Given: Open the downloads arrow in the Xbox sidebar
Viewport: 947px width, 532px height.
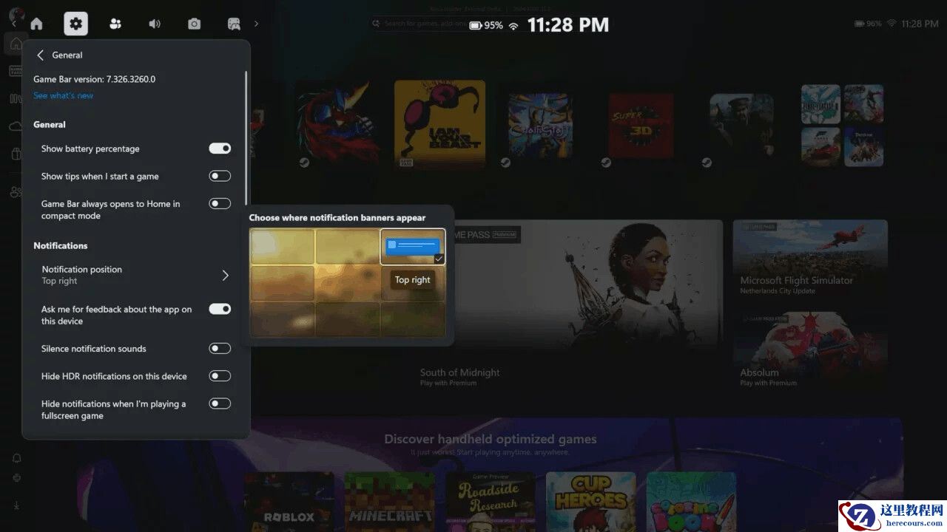Looking at the screenshot, I should (16, 505).
